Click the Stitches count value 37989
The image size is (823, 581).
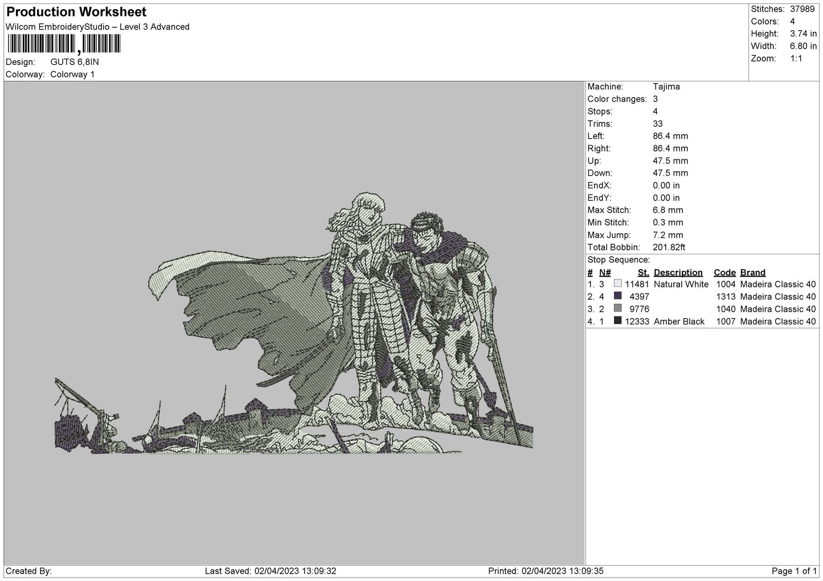tap(803, 9)
